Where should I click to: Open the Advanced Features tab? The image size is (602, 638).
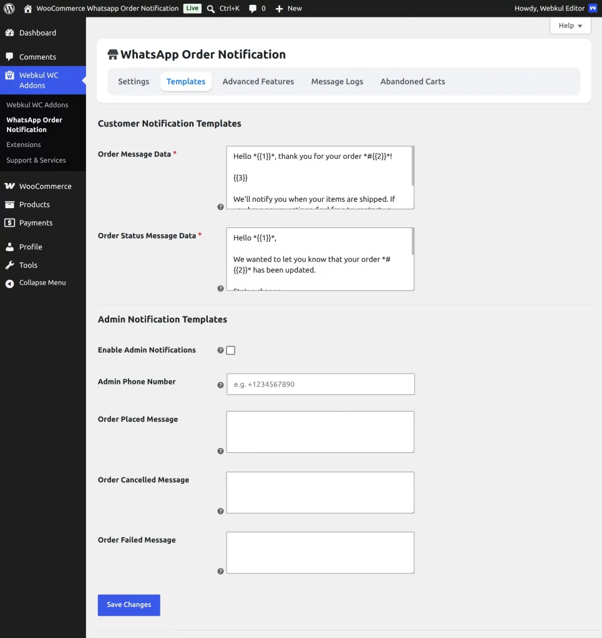[x=258, y=82]
